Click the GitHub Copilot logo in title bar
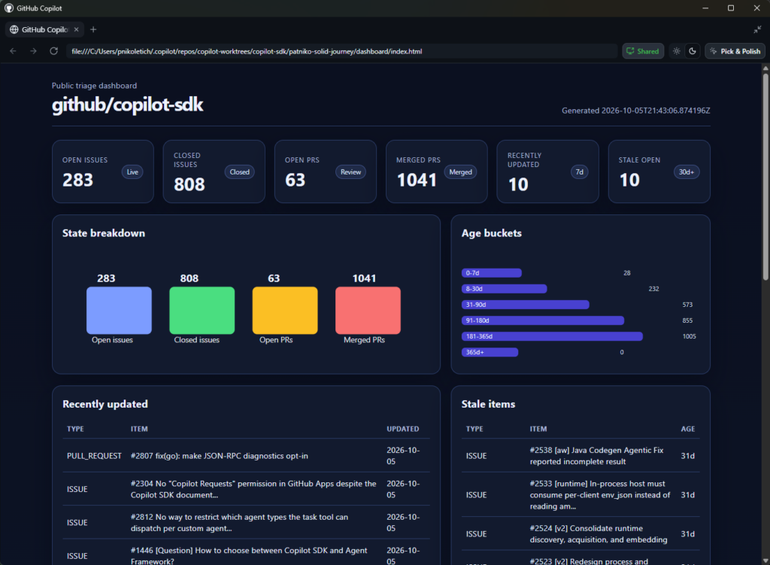Screen dimensions: 770x565 tap(9, 8)
